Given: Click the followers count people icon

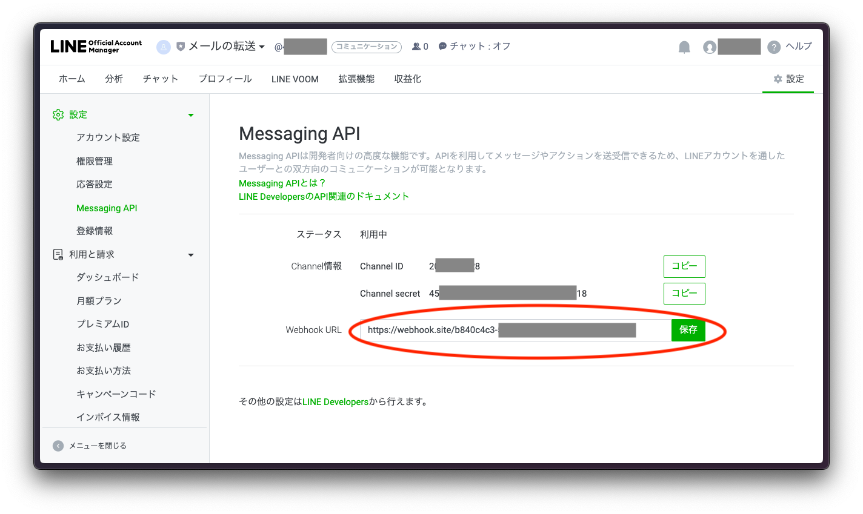Looking at the screenshot, I should pos(416,46).
